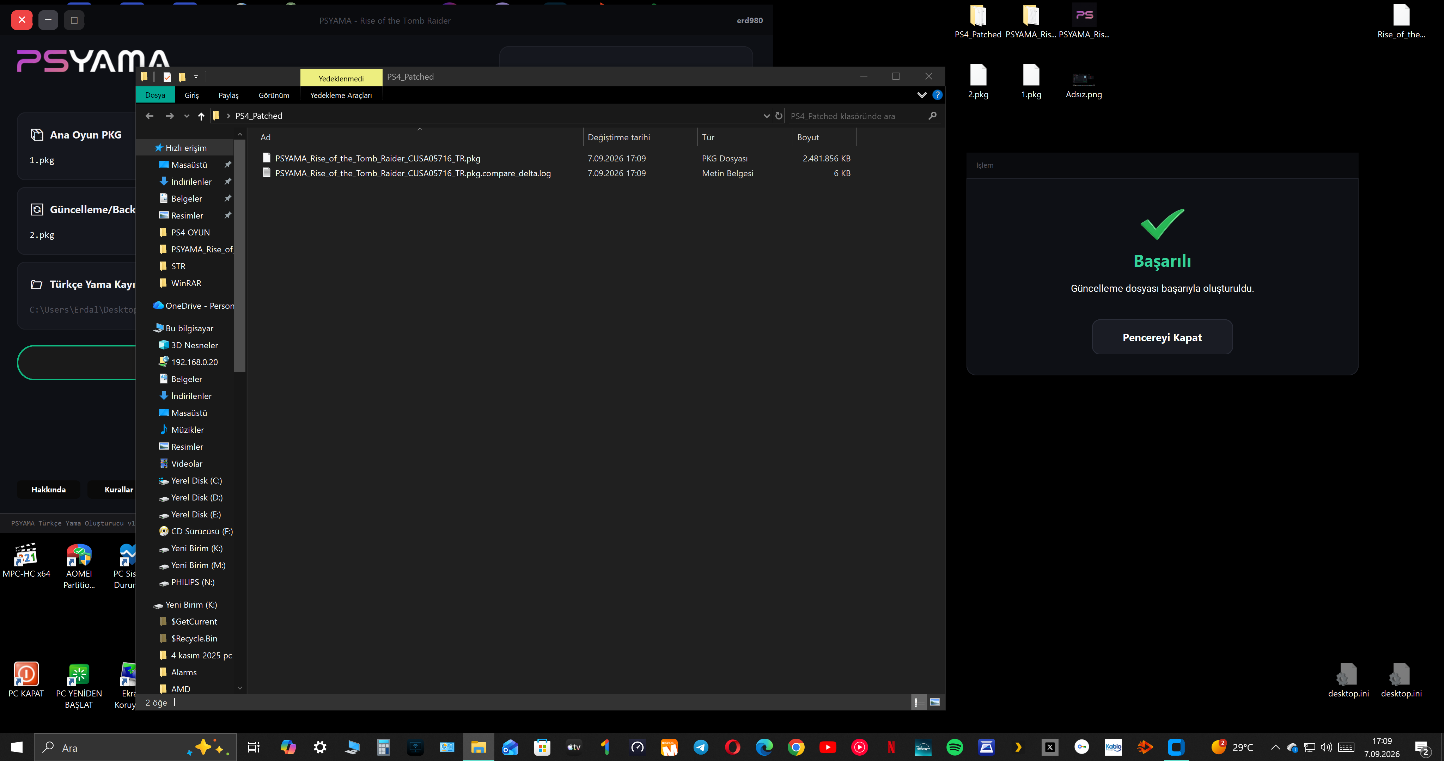The image size is (1445, 762).
Task: Open Windows Start menu
Action: (17, 747)
